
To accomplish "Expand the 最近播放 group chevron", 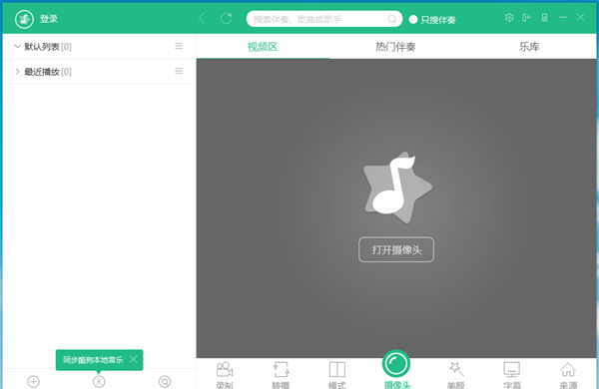I will coord(17,72).
